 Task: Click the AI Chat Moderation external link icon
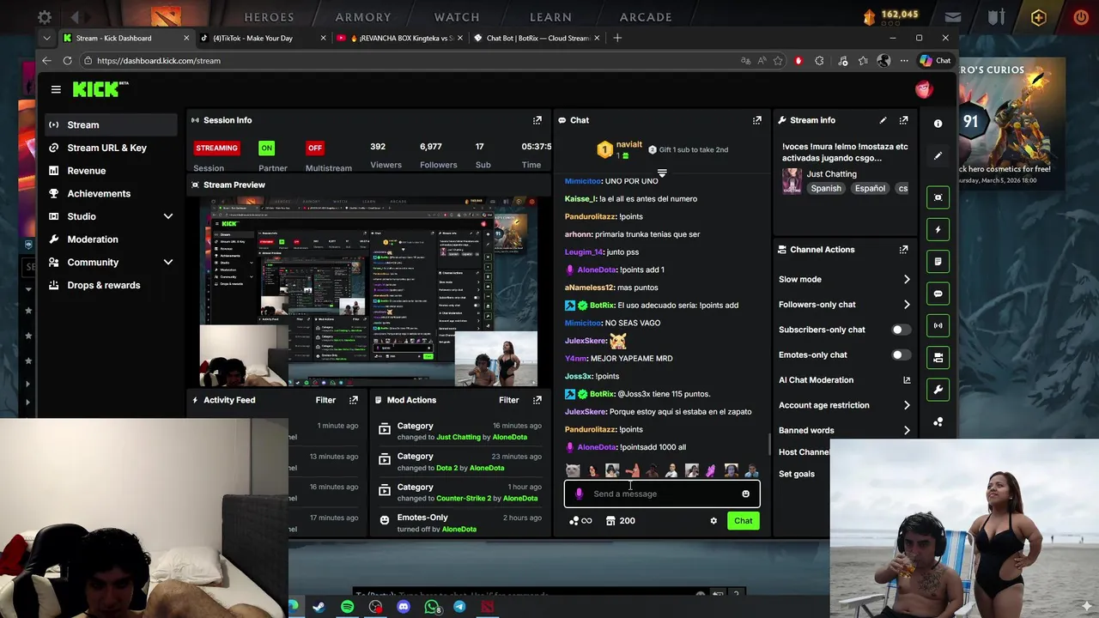[907, 380]
